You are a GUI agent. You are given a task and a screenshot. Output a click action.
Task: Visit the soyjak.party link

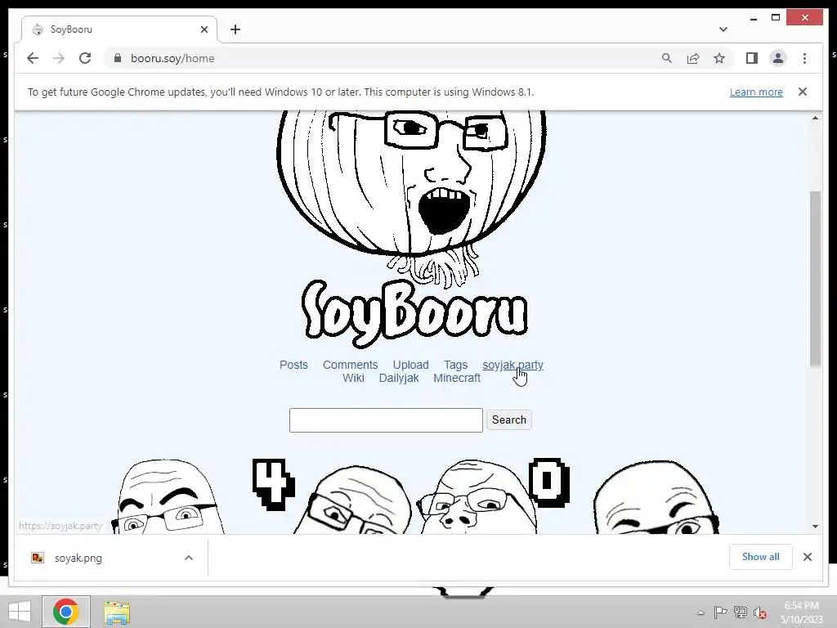(512, 365)
